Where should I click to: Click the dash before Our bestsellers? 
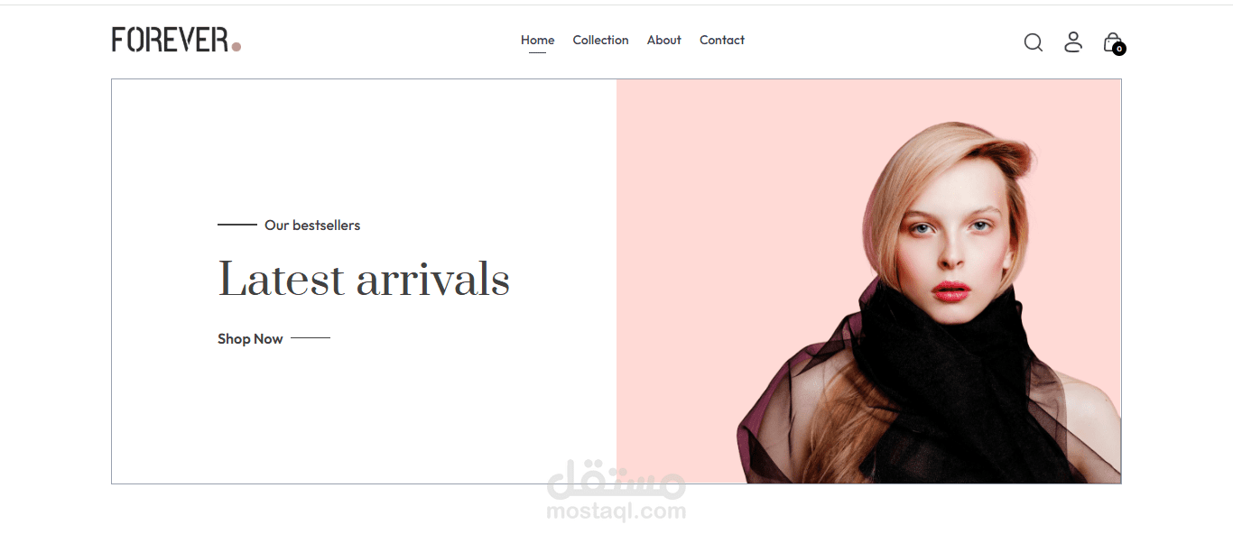(236, 225)
